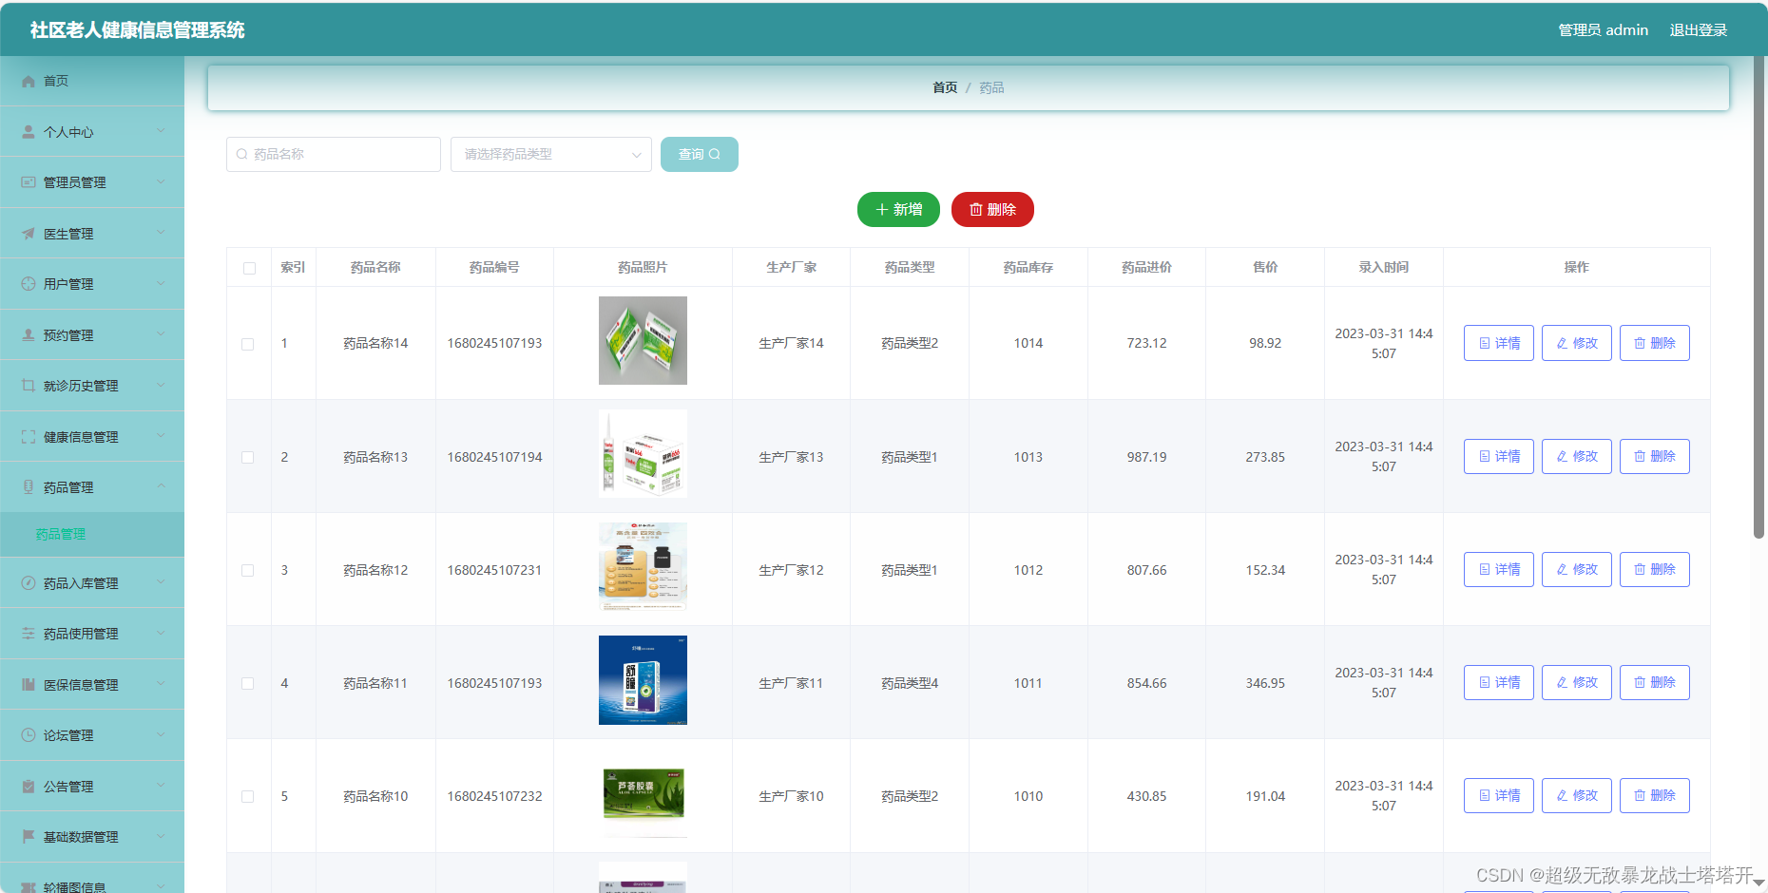Click the trash icon on red 删除 button
The image size is (1768, 893).
pyautogui.click(x=975, y=209)
